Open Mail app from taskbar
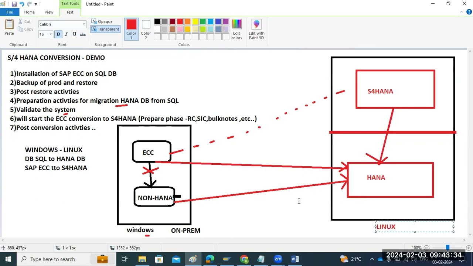 coord(176,259)
